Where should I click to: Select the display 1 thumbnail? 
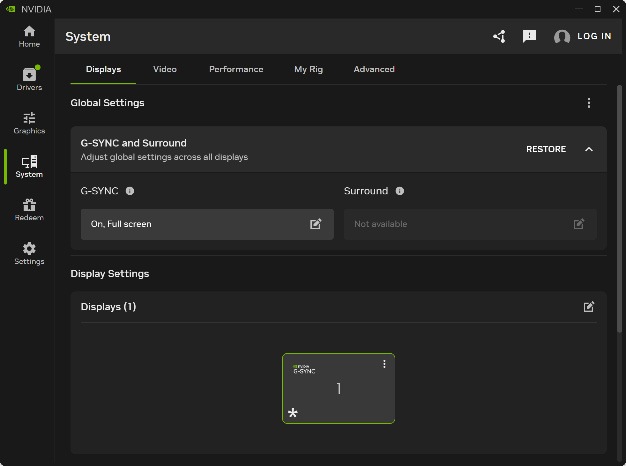click(339, 388)
